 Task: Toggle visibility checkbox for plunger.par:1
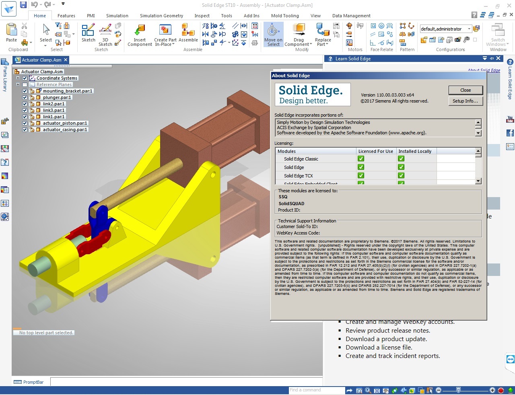click(x=25, y=97)
